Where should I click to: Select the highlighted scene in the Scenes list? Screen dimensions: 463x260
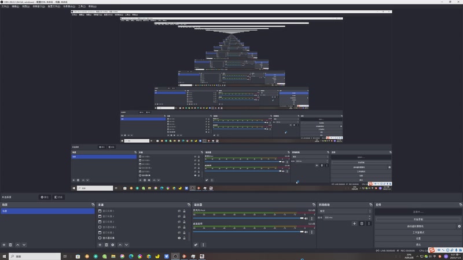click(x=47, y=211)
